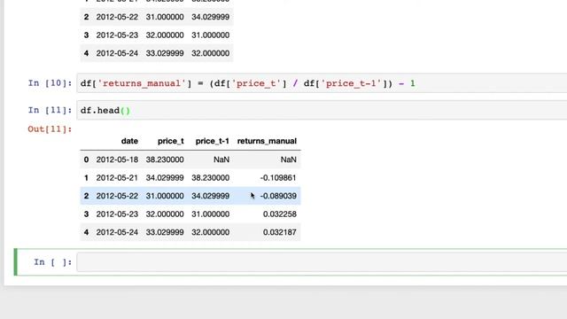The height and width of the screenshot is (319, 567).
Task: Click row index 4 in Out[11] table
Action: pyautogui.click(x=86, y=232)
